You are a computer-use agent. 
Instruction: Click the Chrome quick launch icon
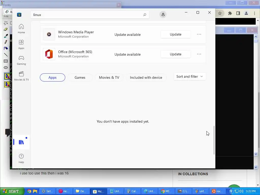click(x=29, y=191)
